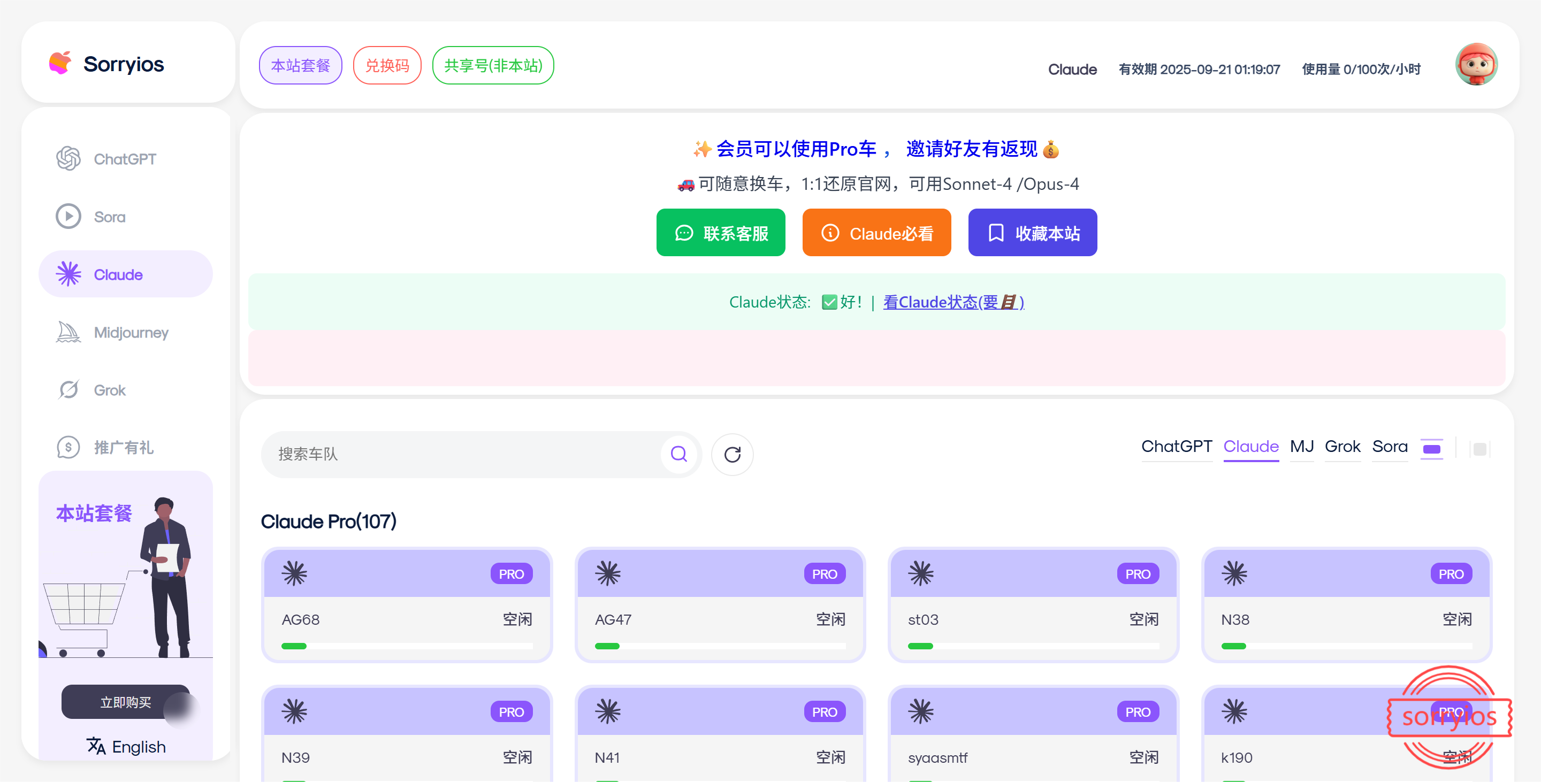This screenshot has height=782, width=1541.
Task: Click the starburst icon on N41 card
Action: coord(608,711)
